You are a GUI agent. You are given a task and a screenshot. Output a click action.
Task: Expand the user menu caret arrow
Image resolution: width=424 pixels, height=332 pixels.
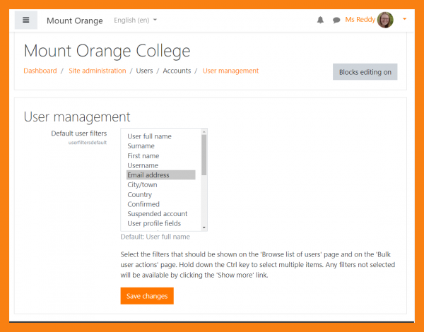click(x=405, y=20)
